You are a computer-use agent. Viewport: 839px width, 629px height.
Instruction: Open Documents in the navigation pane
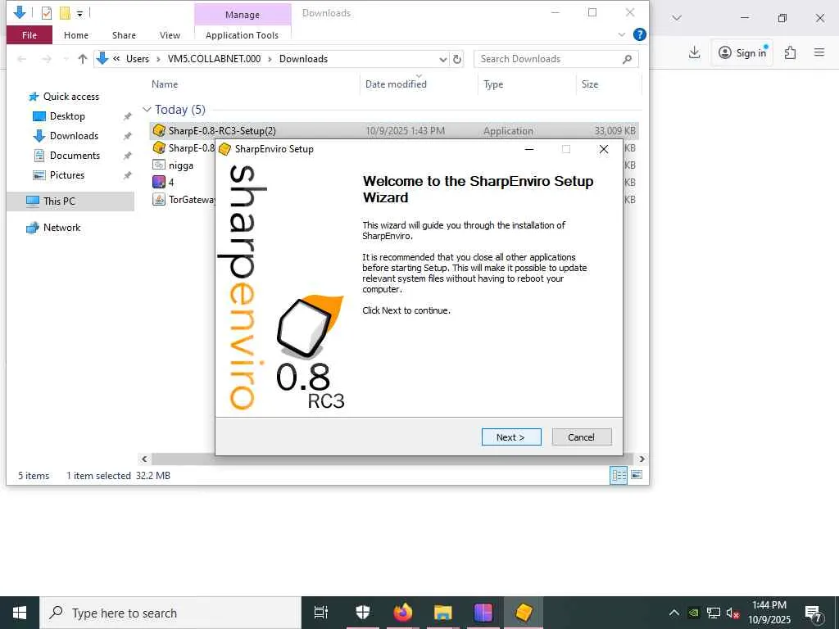75,156
